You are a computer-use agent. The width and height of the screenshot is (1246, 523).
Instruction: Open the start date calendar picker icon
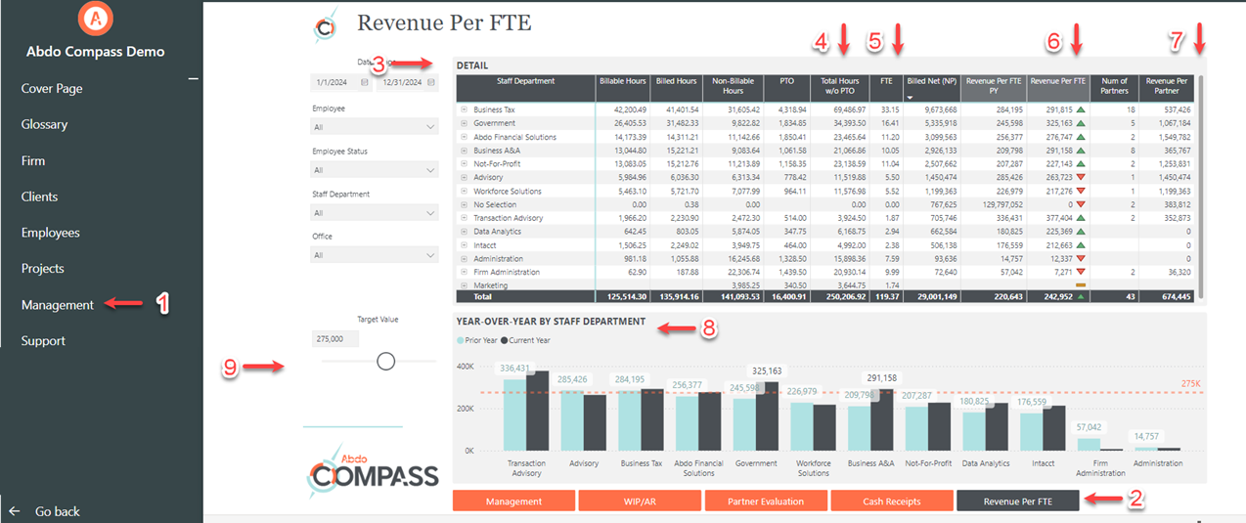365,83
